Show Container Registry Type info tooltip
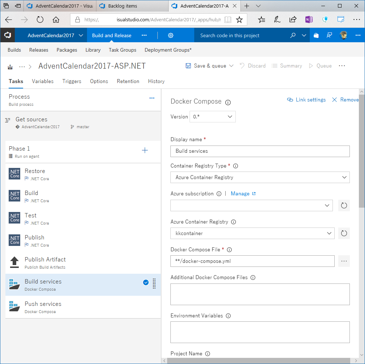Screen dimensions: 365x364 point(236,166)
